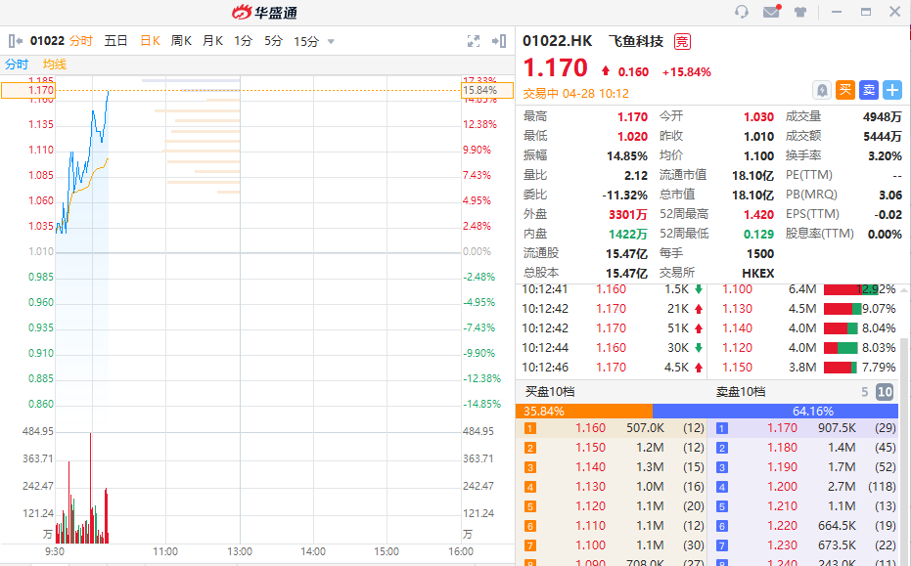This screenshot has width=911, height=566.
Task: Click ask level 3 price 1.190
Action: [x=782, y=467]
